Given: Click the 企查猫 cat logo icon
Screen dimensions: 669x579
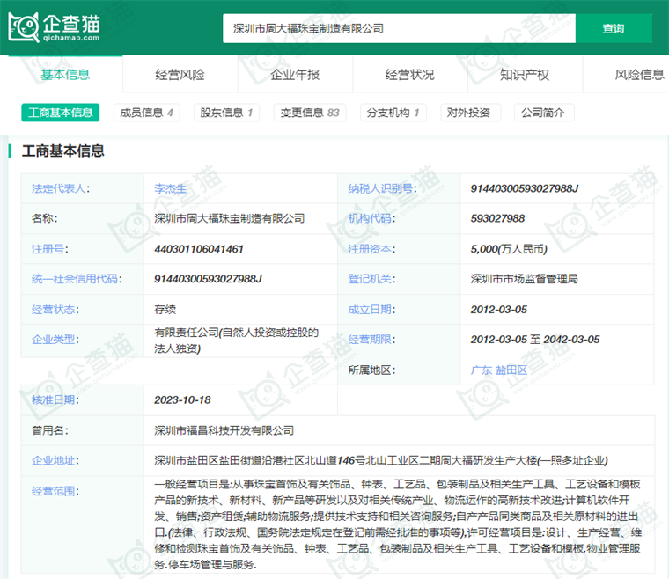Looking at the screenshot, I should [24, 27].
